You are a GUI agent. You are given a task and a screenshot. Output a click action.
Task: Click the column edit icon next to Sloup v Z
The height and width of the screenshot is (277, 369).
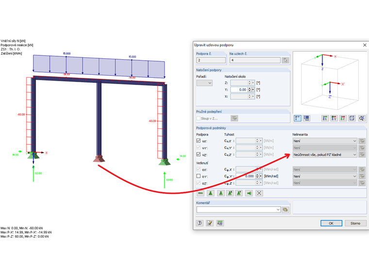(234, 118)
